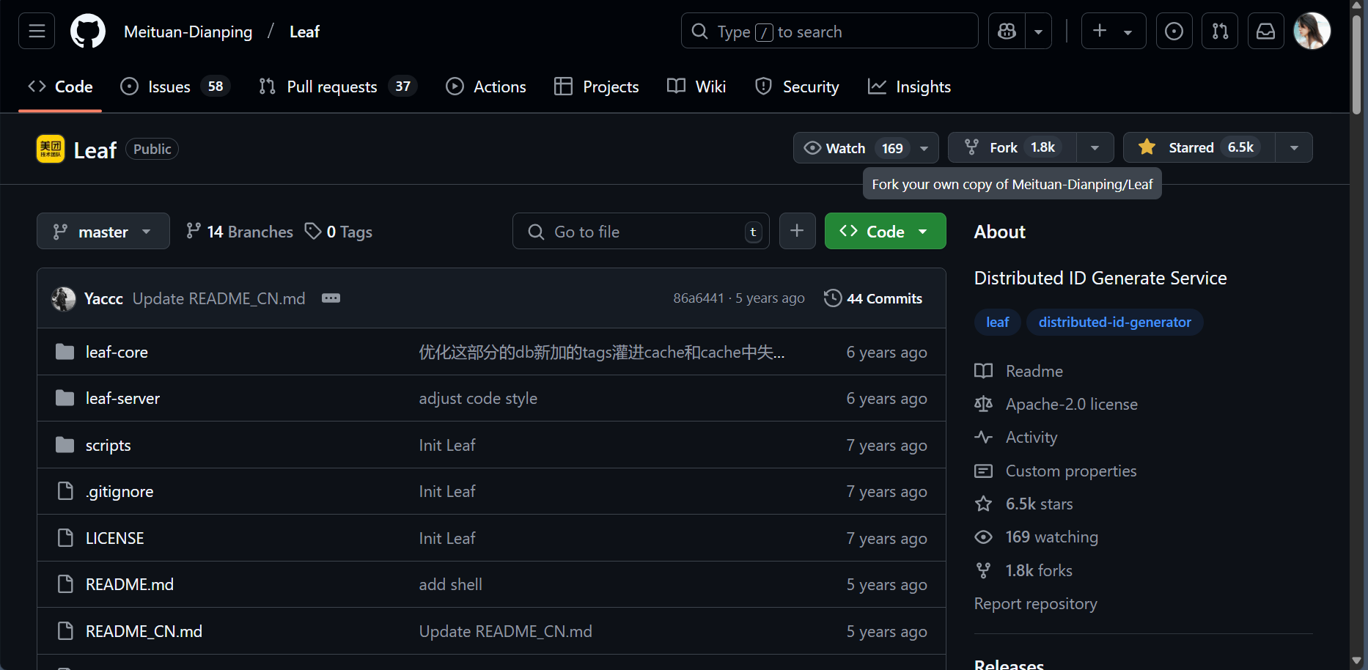This screenshot has height=670, width=1368.
Task: Open the Create new plus dropdown
Action: (x=1114, y=31)
